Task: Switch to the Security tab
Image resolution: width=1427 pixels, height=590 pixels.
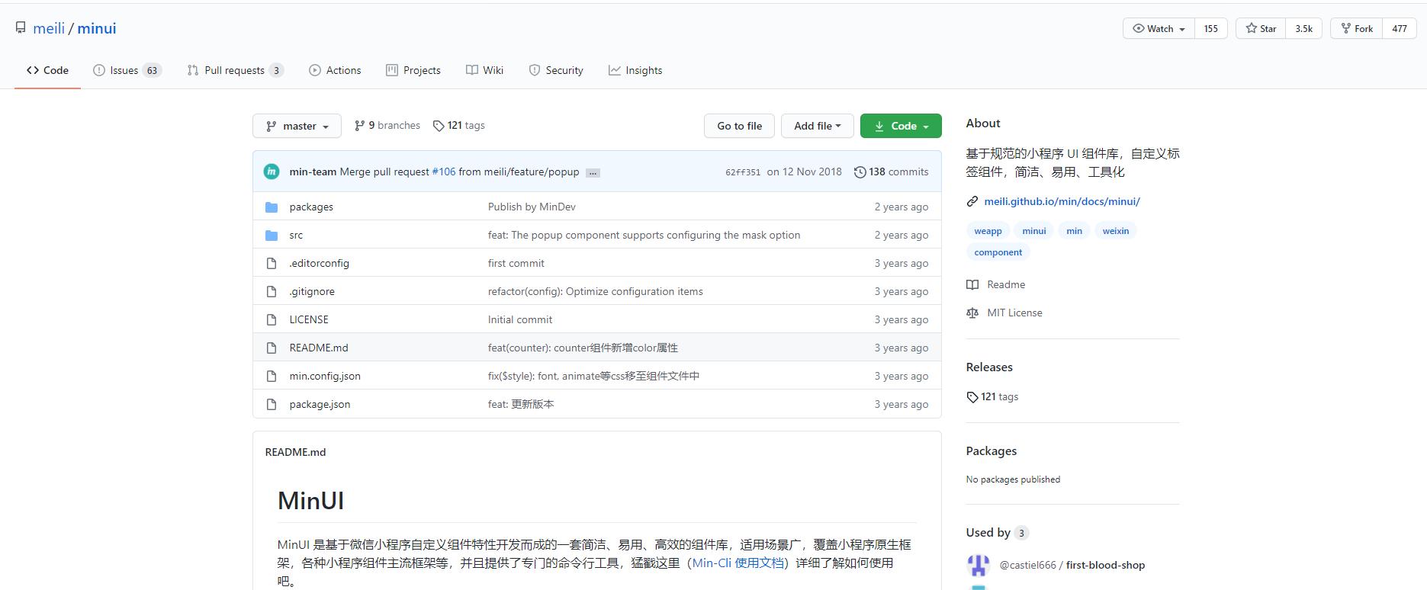Action: click(x=556, y=70)
